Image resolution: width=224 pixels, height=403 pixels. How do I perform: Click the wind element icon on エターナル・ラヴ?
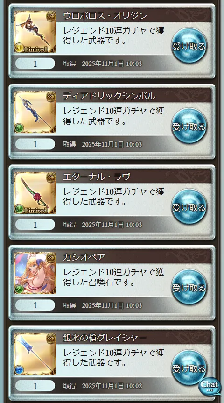pos(19,209)
